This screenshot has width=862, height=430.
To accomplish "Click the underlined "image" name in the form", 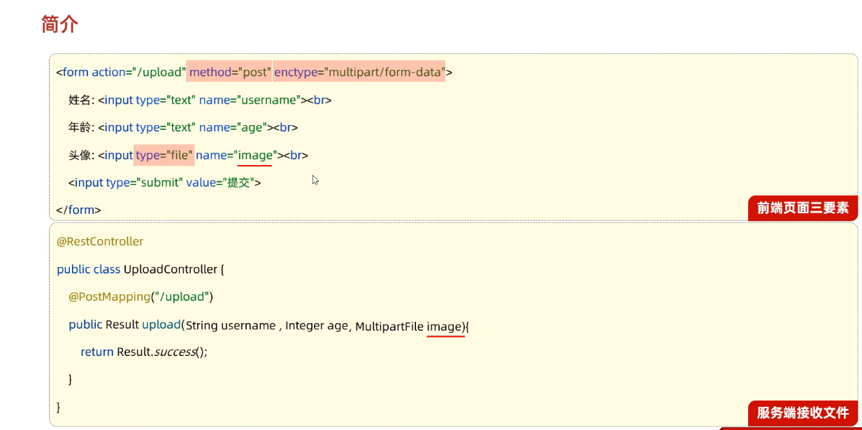I will click(x=255, y=155).
